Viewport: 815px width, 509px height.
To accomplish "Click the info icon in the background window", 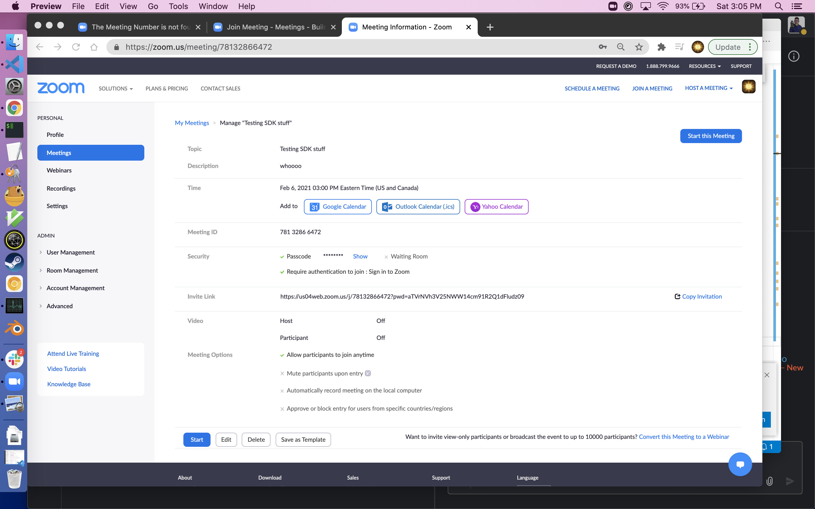I will point(793,56).
